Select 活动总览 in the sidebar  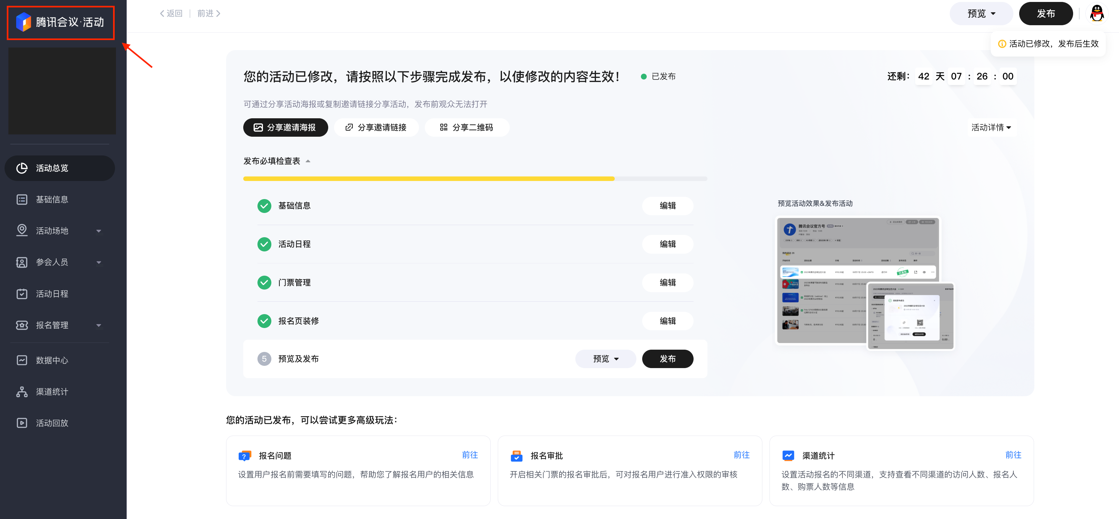pos(59,168)
